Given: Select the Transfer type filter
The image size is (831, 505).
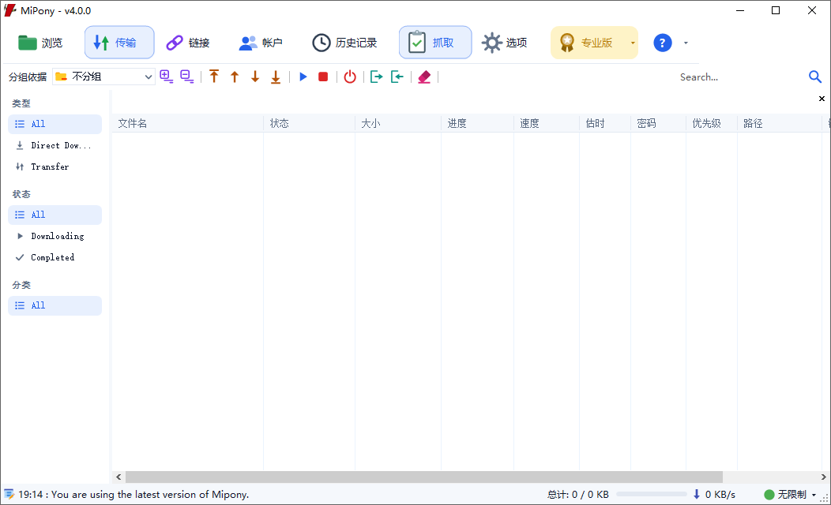Looking at the screenshot, I should click(x=55, y=166).
